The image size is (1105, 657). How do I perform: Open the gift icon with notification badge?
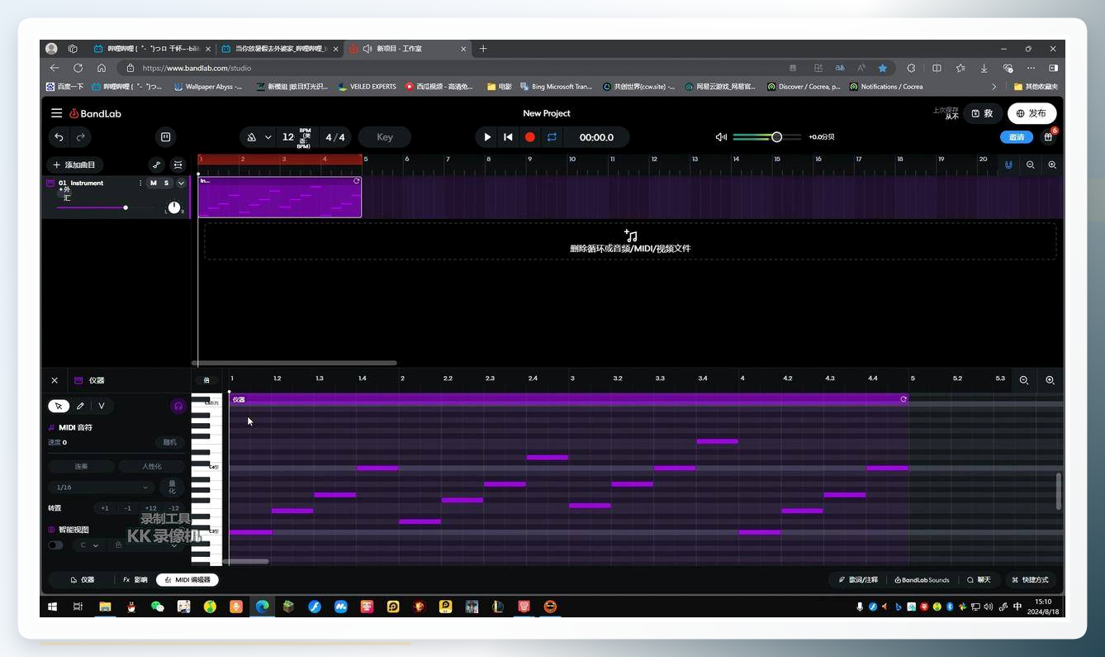pyautogui.click(x=1048, y=137)
